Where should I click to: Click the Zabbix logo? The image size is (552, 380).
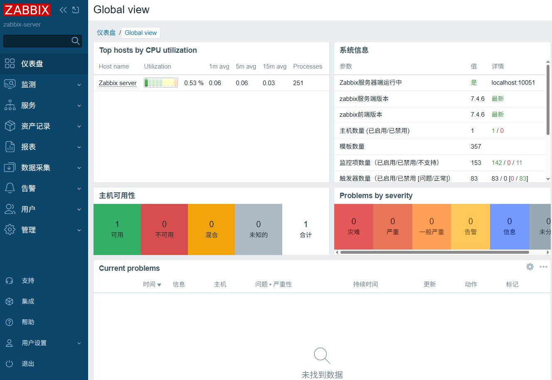click(x=27, y=10)
